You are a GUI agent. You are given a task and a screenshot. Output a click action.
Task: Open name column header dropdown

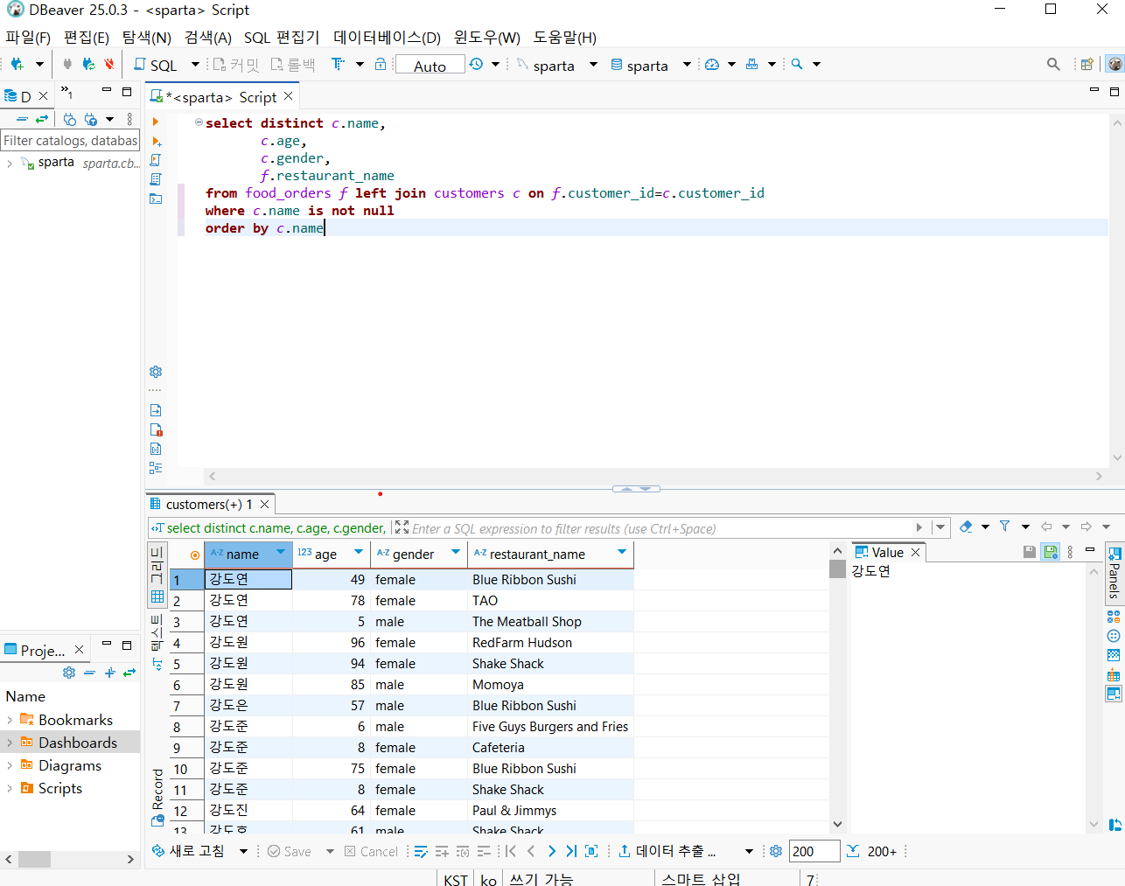[x=281, y=552]
